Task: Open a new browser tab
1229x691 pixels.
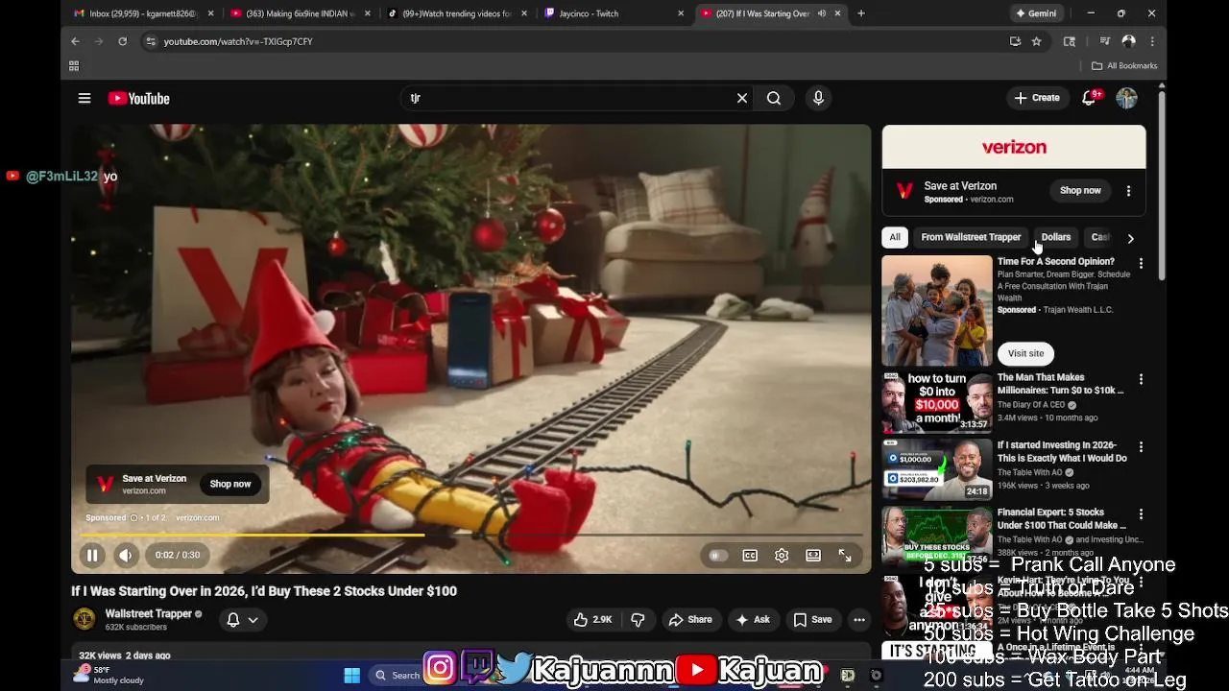Action: point(861,13)
